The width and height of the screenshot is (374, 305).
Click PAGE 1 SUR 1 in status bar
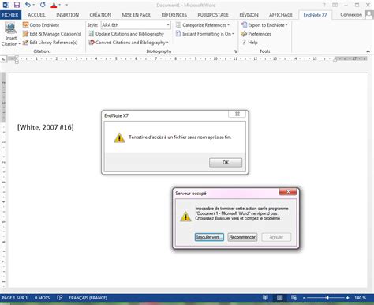(15, 298)
